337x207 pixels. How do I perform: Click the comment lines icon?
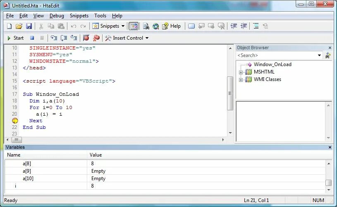(x=256, y=26)
